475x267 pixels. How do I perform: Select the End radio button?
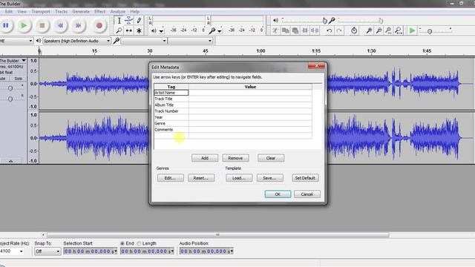click(122, 243)
